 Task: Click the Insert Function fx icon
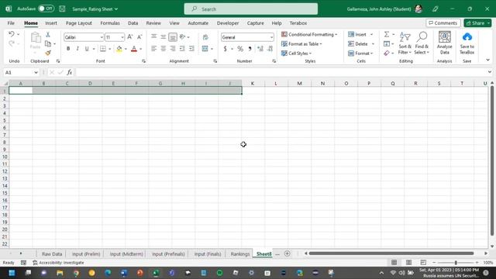point(69,72)
